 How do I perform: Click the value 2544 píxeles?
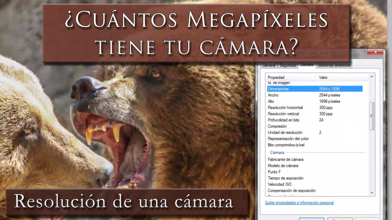[330, 95]
